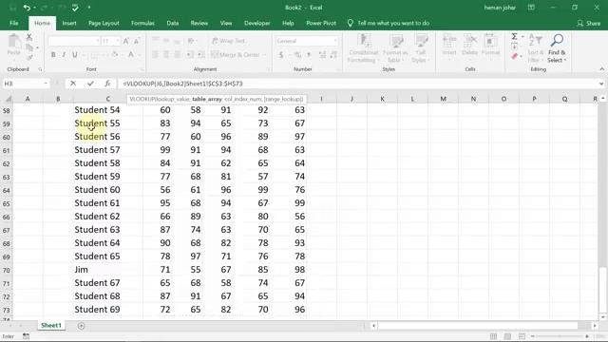Click the Undo arrow in the title bar
This screenshot has width=608, height=342.
click(x=27, y=8)
